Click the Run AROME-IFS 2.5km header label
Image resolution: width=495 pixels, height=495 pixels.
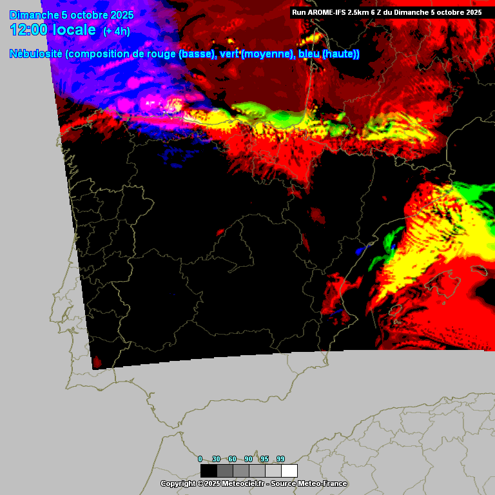pos(387,12)
